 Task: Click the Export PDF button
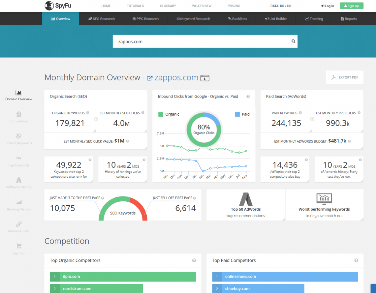pyautogui.click(x=345, y=77)
